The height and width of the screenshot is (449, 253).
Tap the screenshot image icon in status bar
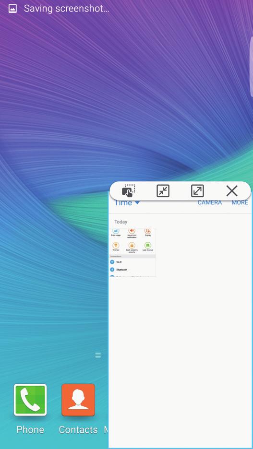click(12, 9)
